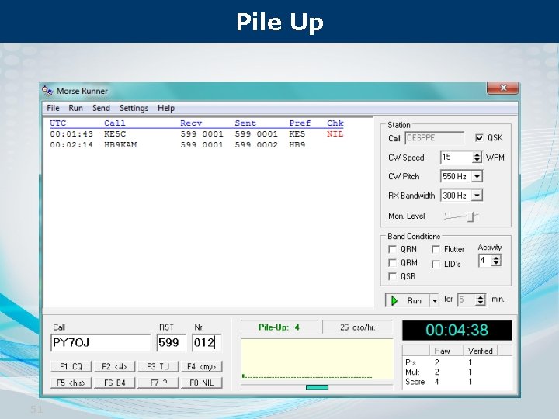Enable QRN band condition
The image size is (559, 419).
(x=392, y=249)
